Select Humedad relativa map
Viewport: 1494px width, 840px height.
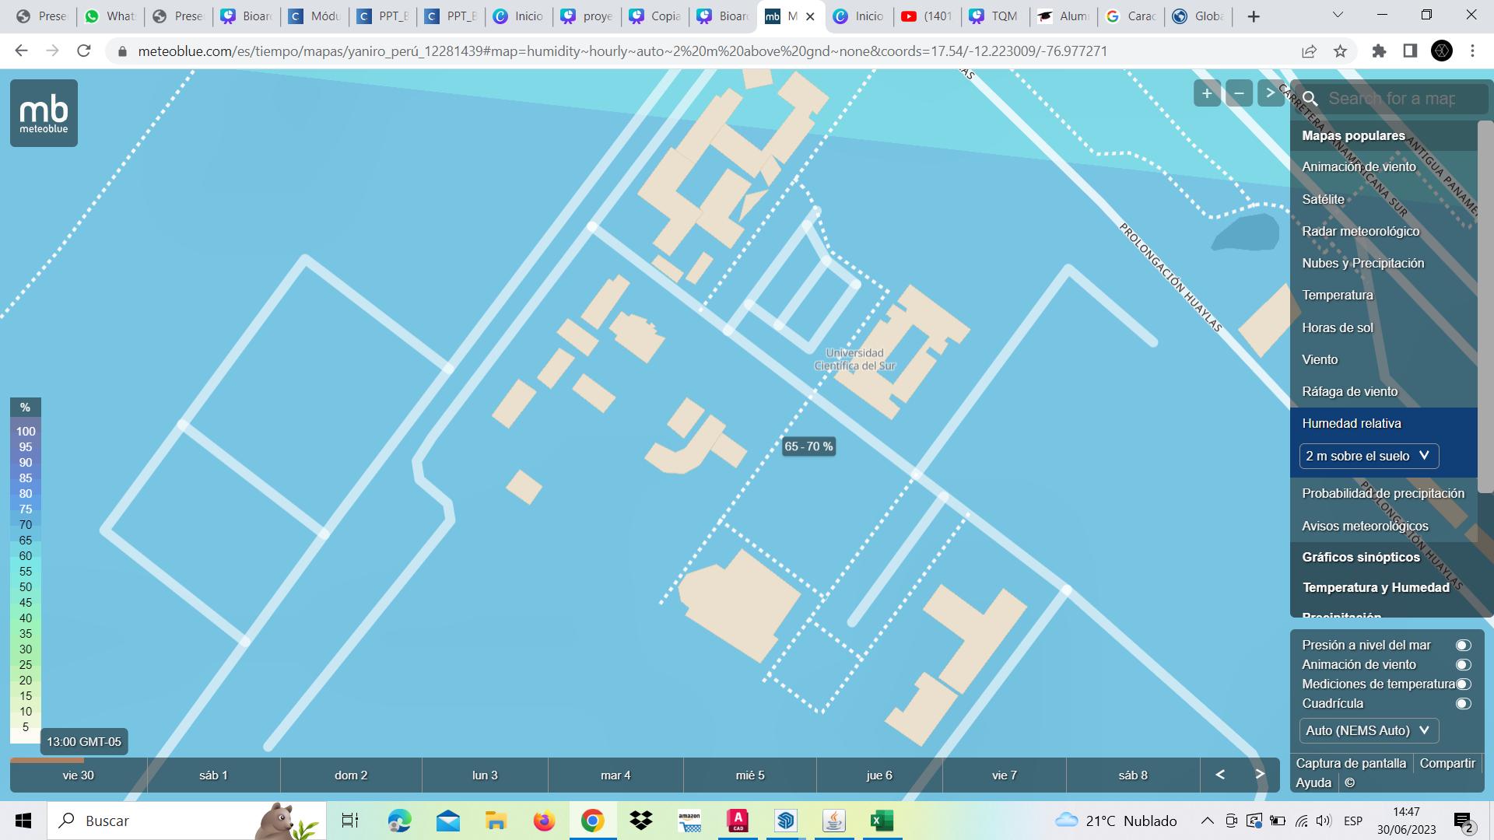pos(1351,423)
